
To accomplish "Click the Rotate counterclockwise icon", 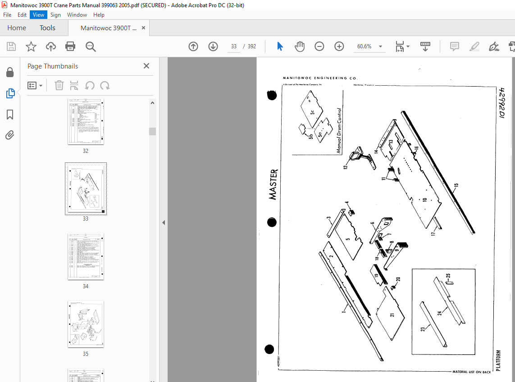I will click(90, 86).
